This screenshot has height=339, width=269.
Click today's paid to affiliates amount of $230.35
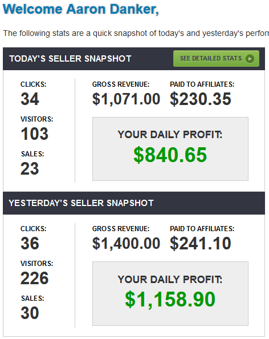(201, 99)
